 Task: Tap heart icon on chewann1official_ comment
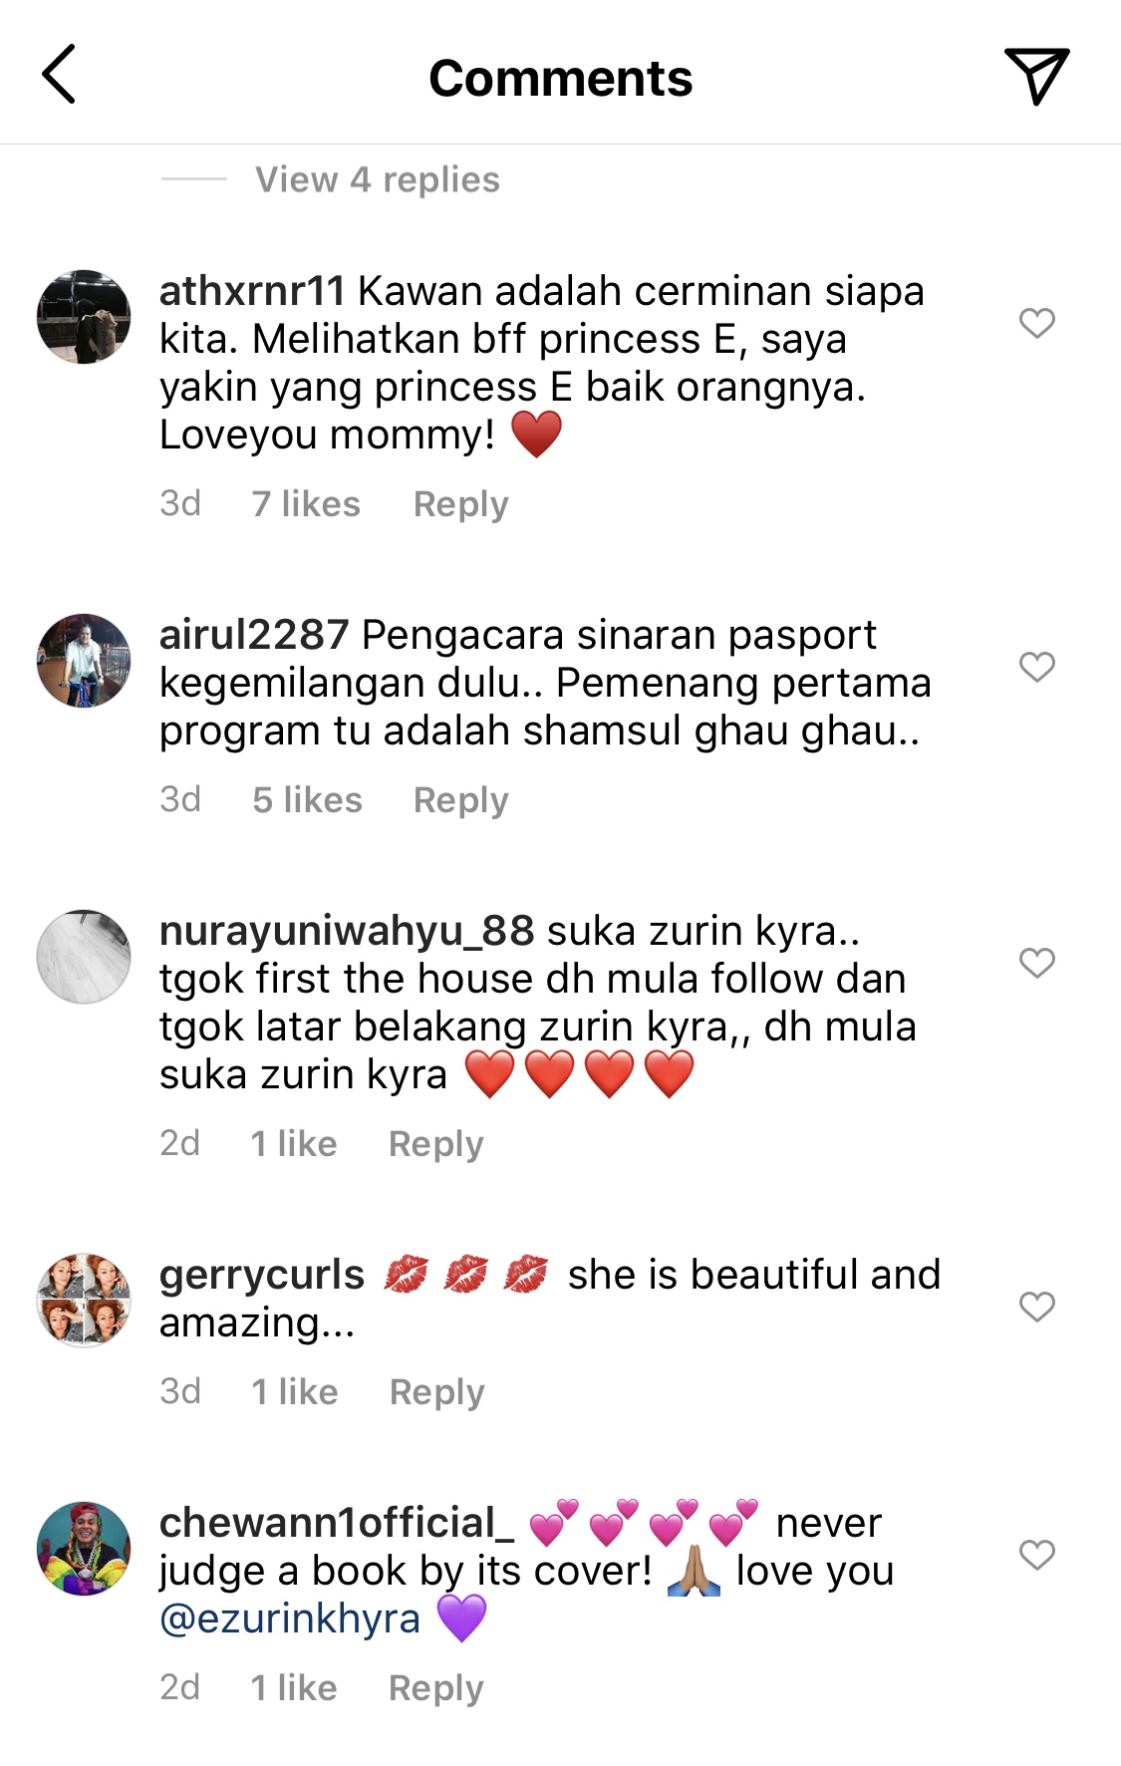tap(1036, 1554)
